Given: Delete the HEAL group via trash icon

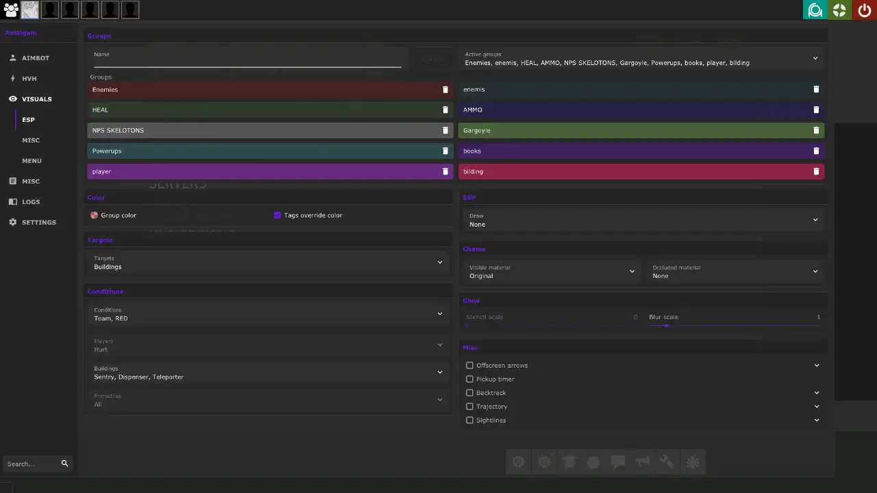Looking at the screenshot, I should pyautogui.click(x=445, y=110).
